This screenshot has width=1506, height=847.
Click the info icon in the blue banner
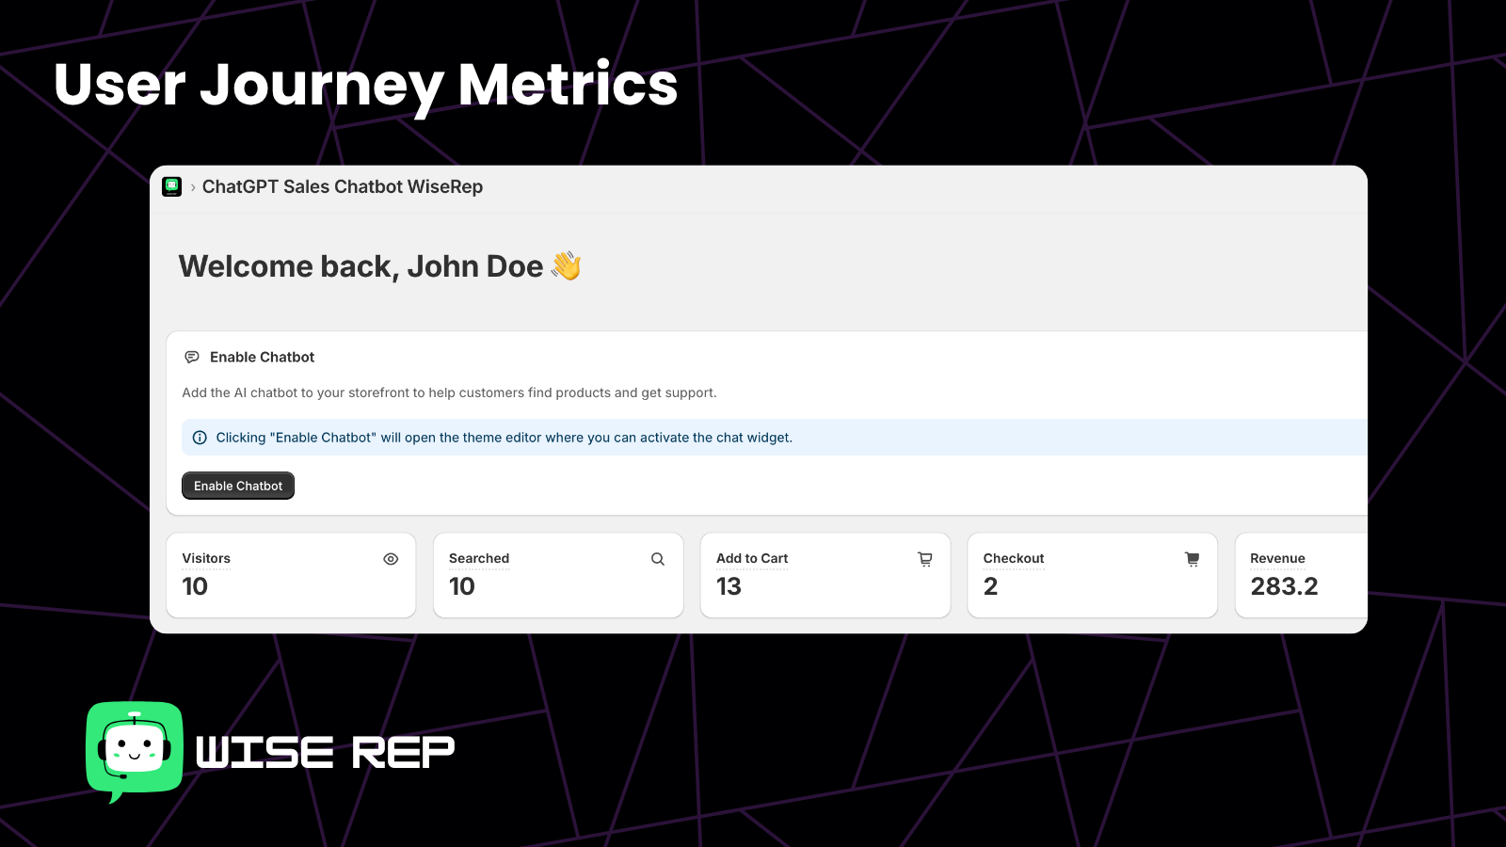click(x=200, y=438)
